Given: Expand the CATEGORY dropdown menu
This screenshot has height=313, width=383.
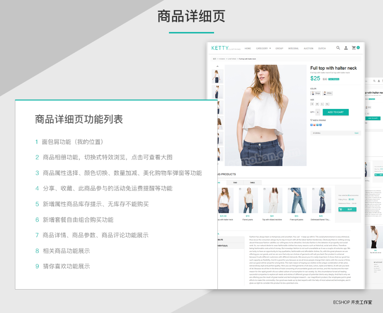Looking at the screenshot, I should [263, 48].
